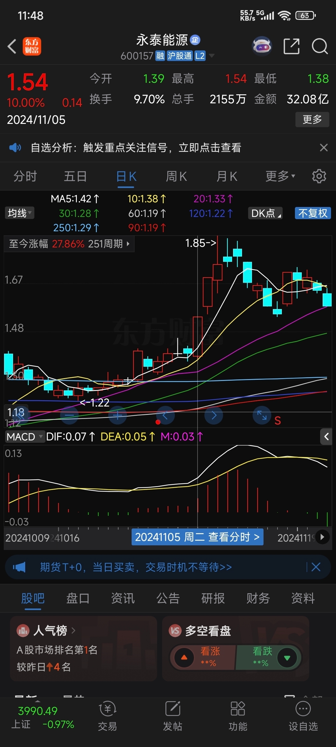Switch to 五日 chart tab

point(75,176)
